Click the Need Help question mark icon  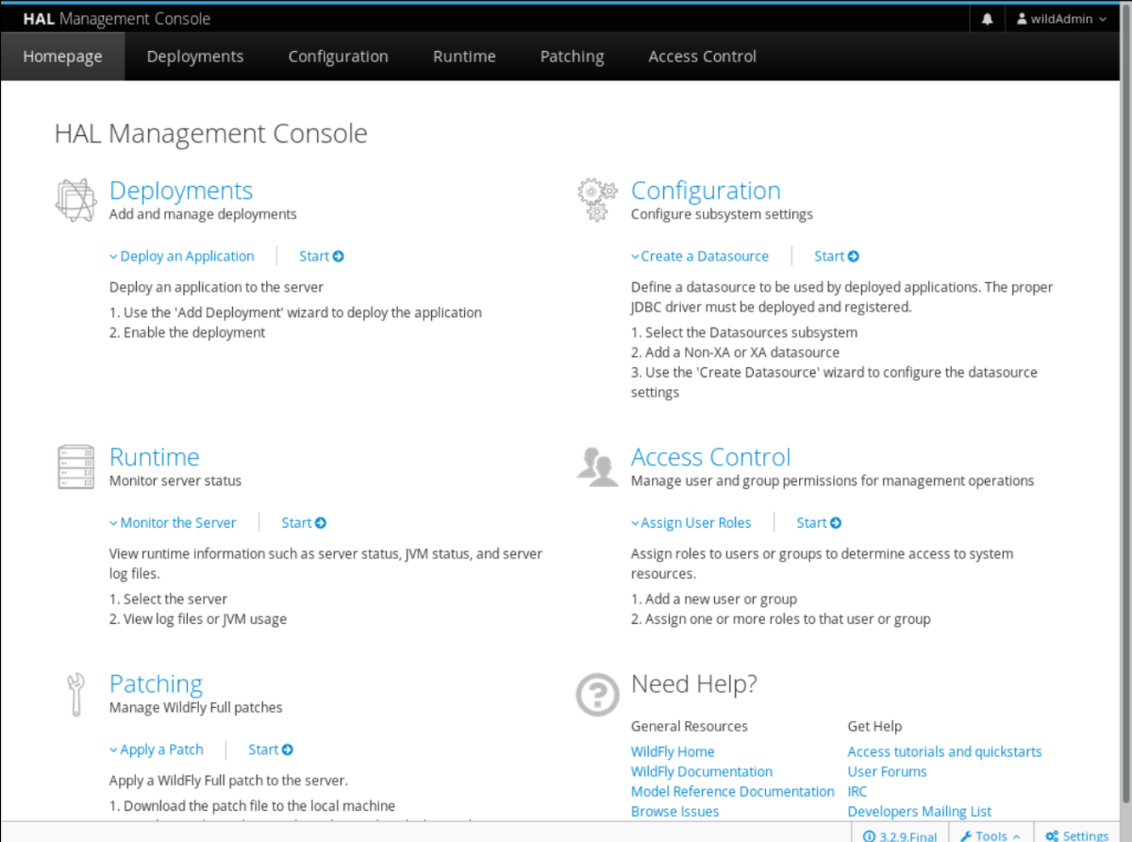[597, 695]
